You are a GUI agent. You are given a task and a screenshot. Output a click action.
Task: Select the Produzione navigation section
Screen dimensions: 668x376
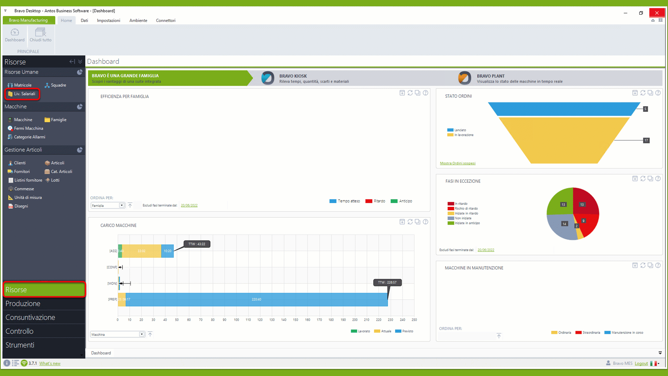[x=44, y=304]
